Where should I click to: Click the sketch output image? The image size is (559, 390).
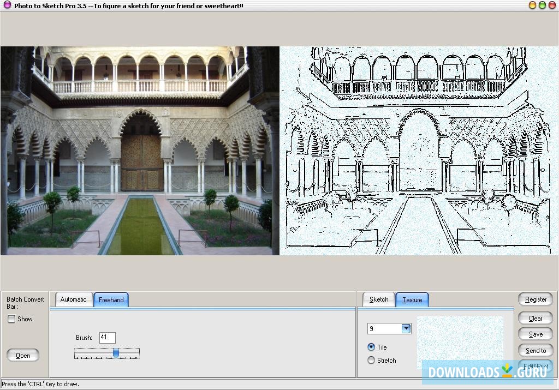point(419,151)
